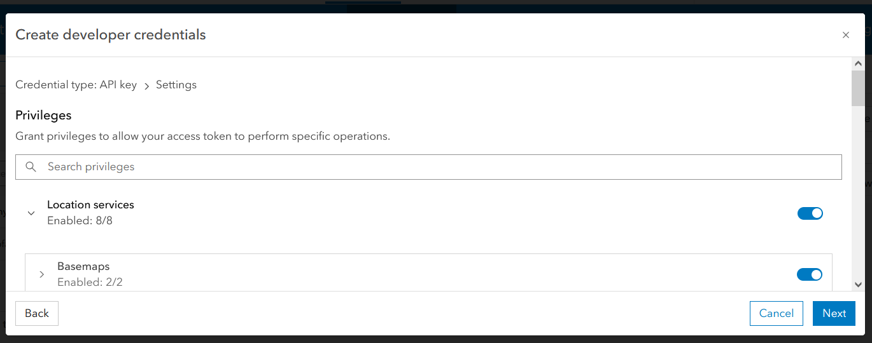Image resolution: width=872 pixels, height=343 pixels.
Task: Click the Create developer credentials title
Action: [111, 35]
